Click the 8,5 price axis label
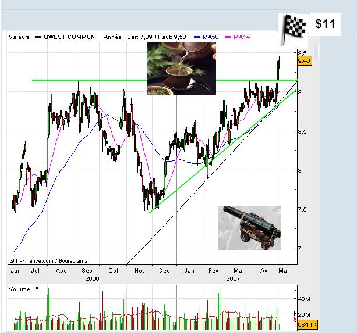The image size is (357, 333). click(302, 131)
